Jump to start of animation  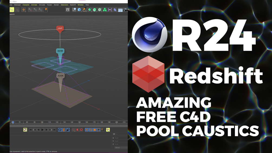31,130
